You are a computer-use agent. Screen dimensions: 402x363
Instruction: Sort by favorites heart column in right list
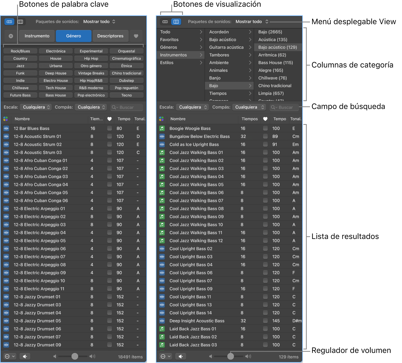coord(265,119)
